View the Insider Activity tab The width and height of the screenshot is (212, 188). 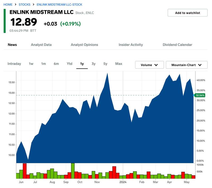[x=131, y=45]
